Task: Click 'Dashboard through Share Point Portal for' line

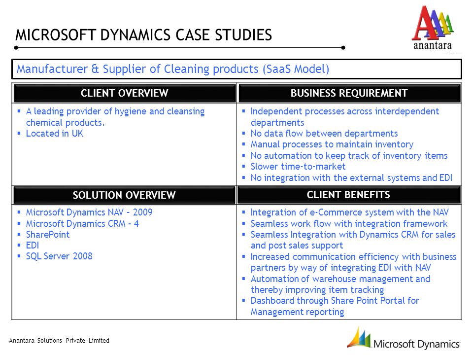Action: (x=335, y=301)
